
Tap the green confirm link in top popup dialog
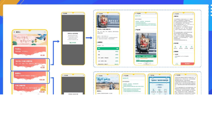(73, 43)
